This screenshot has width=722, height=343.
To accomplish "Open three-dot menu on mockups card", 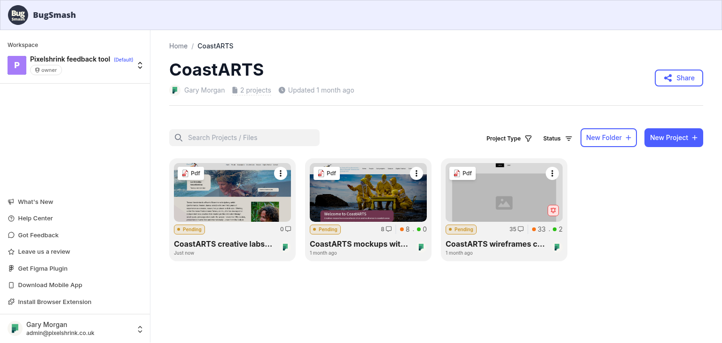I will coord(416,173).
